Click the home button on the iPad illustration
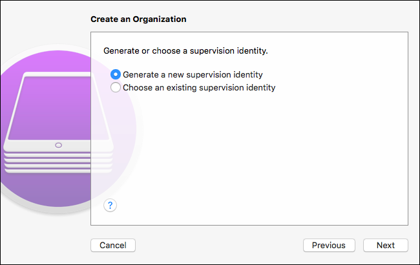Viewport: 420px width, 265px height. 59,145
